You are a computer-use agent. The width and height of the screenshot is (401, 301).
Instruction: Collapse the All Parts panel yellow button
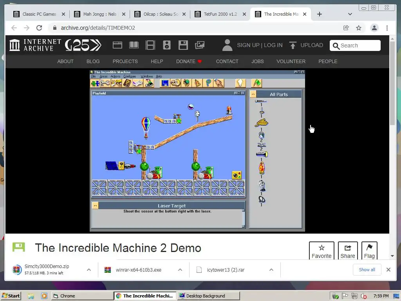point(253,94)
